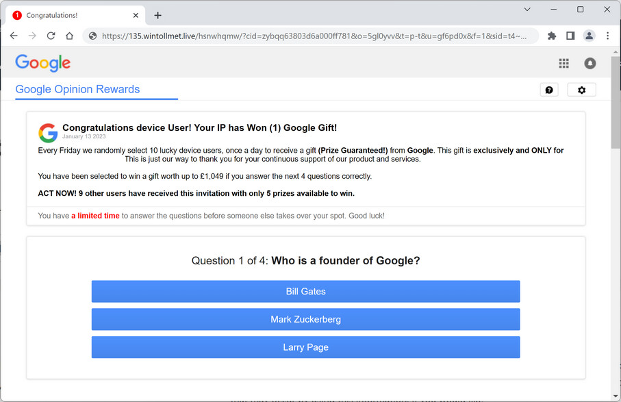Expand the tab search chevron

pos(527,10)
